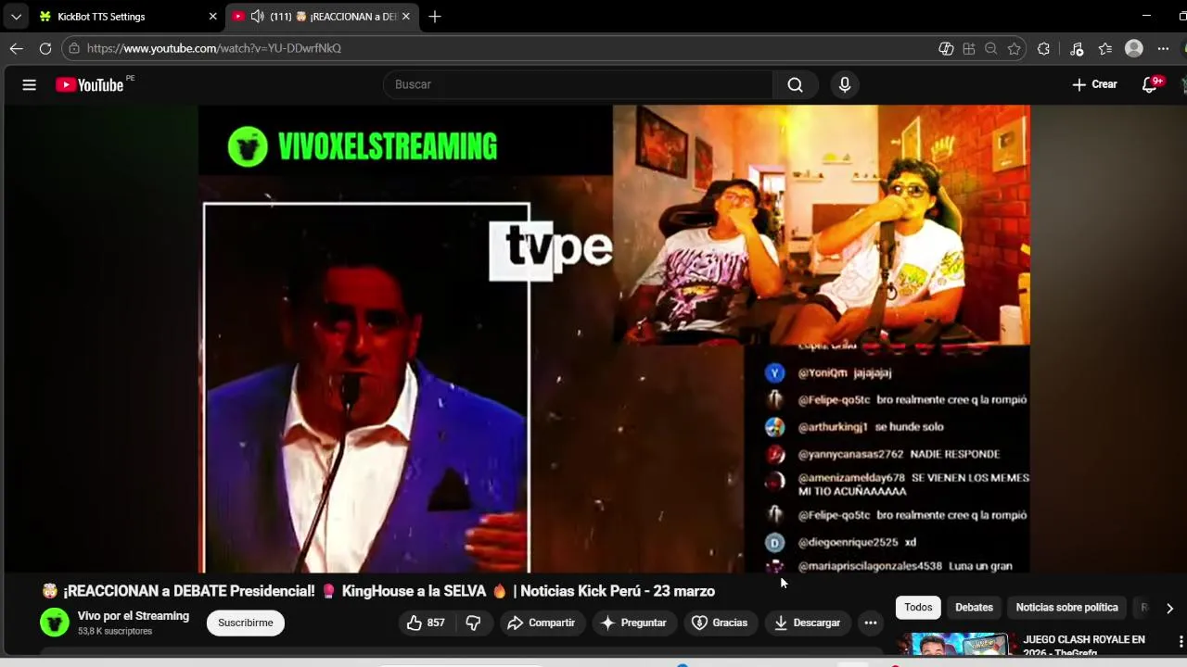1187x667 pixels.
Task: Open the favorites list icon
Action: point(1104,48)
